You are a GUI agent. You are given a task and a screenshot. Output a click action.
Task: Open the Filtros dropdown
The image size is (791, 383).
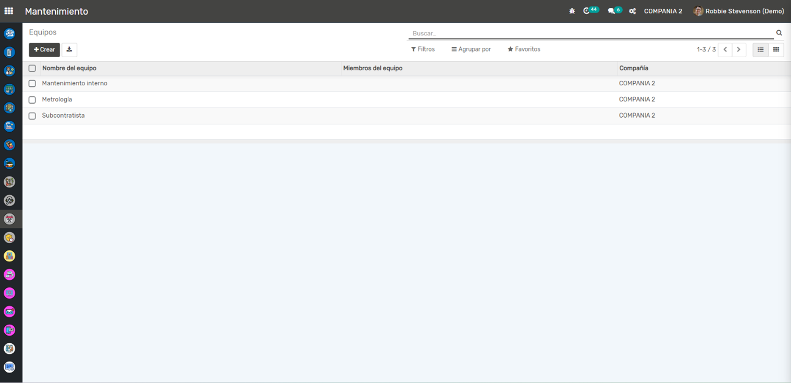(423, 49)
